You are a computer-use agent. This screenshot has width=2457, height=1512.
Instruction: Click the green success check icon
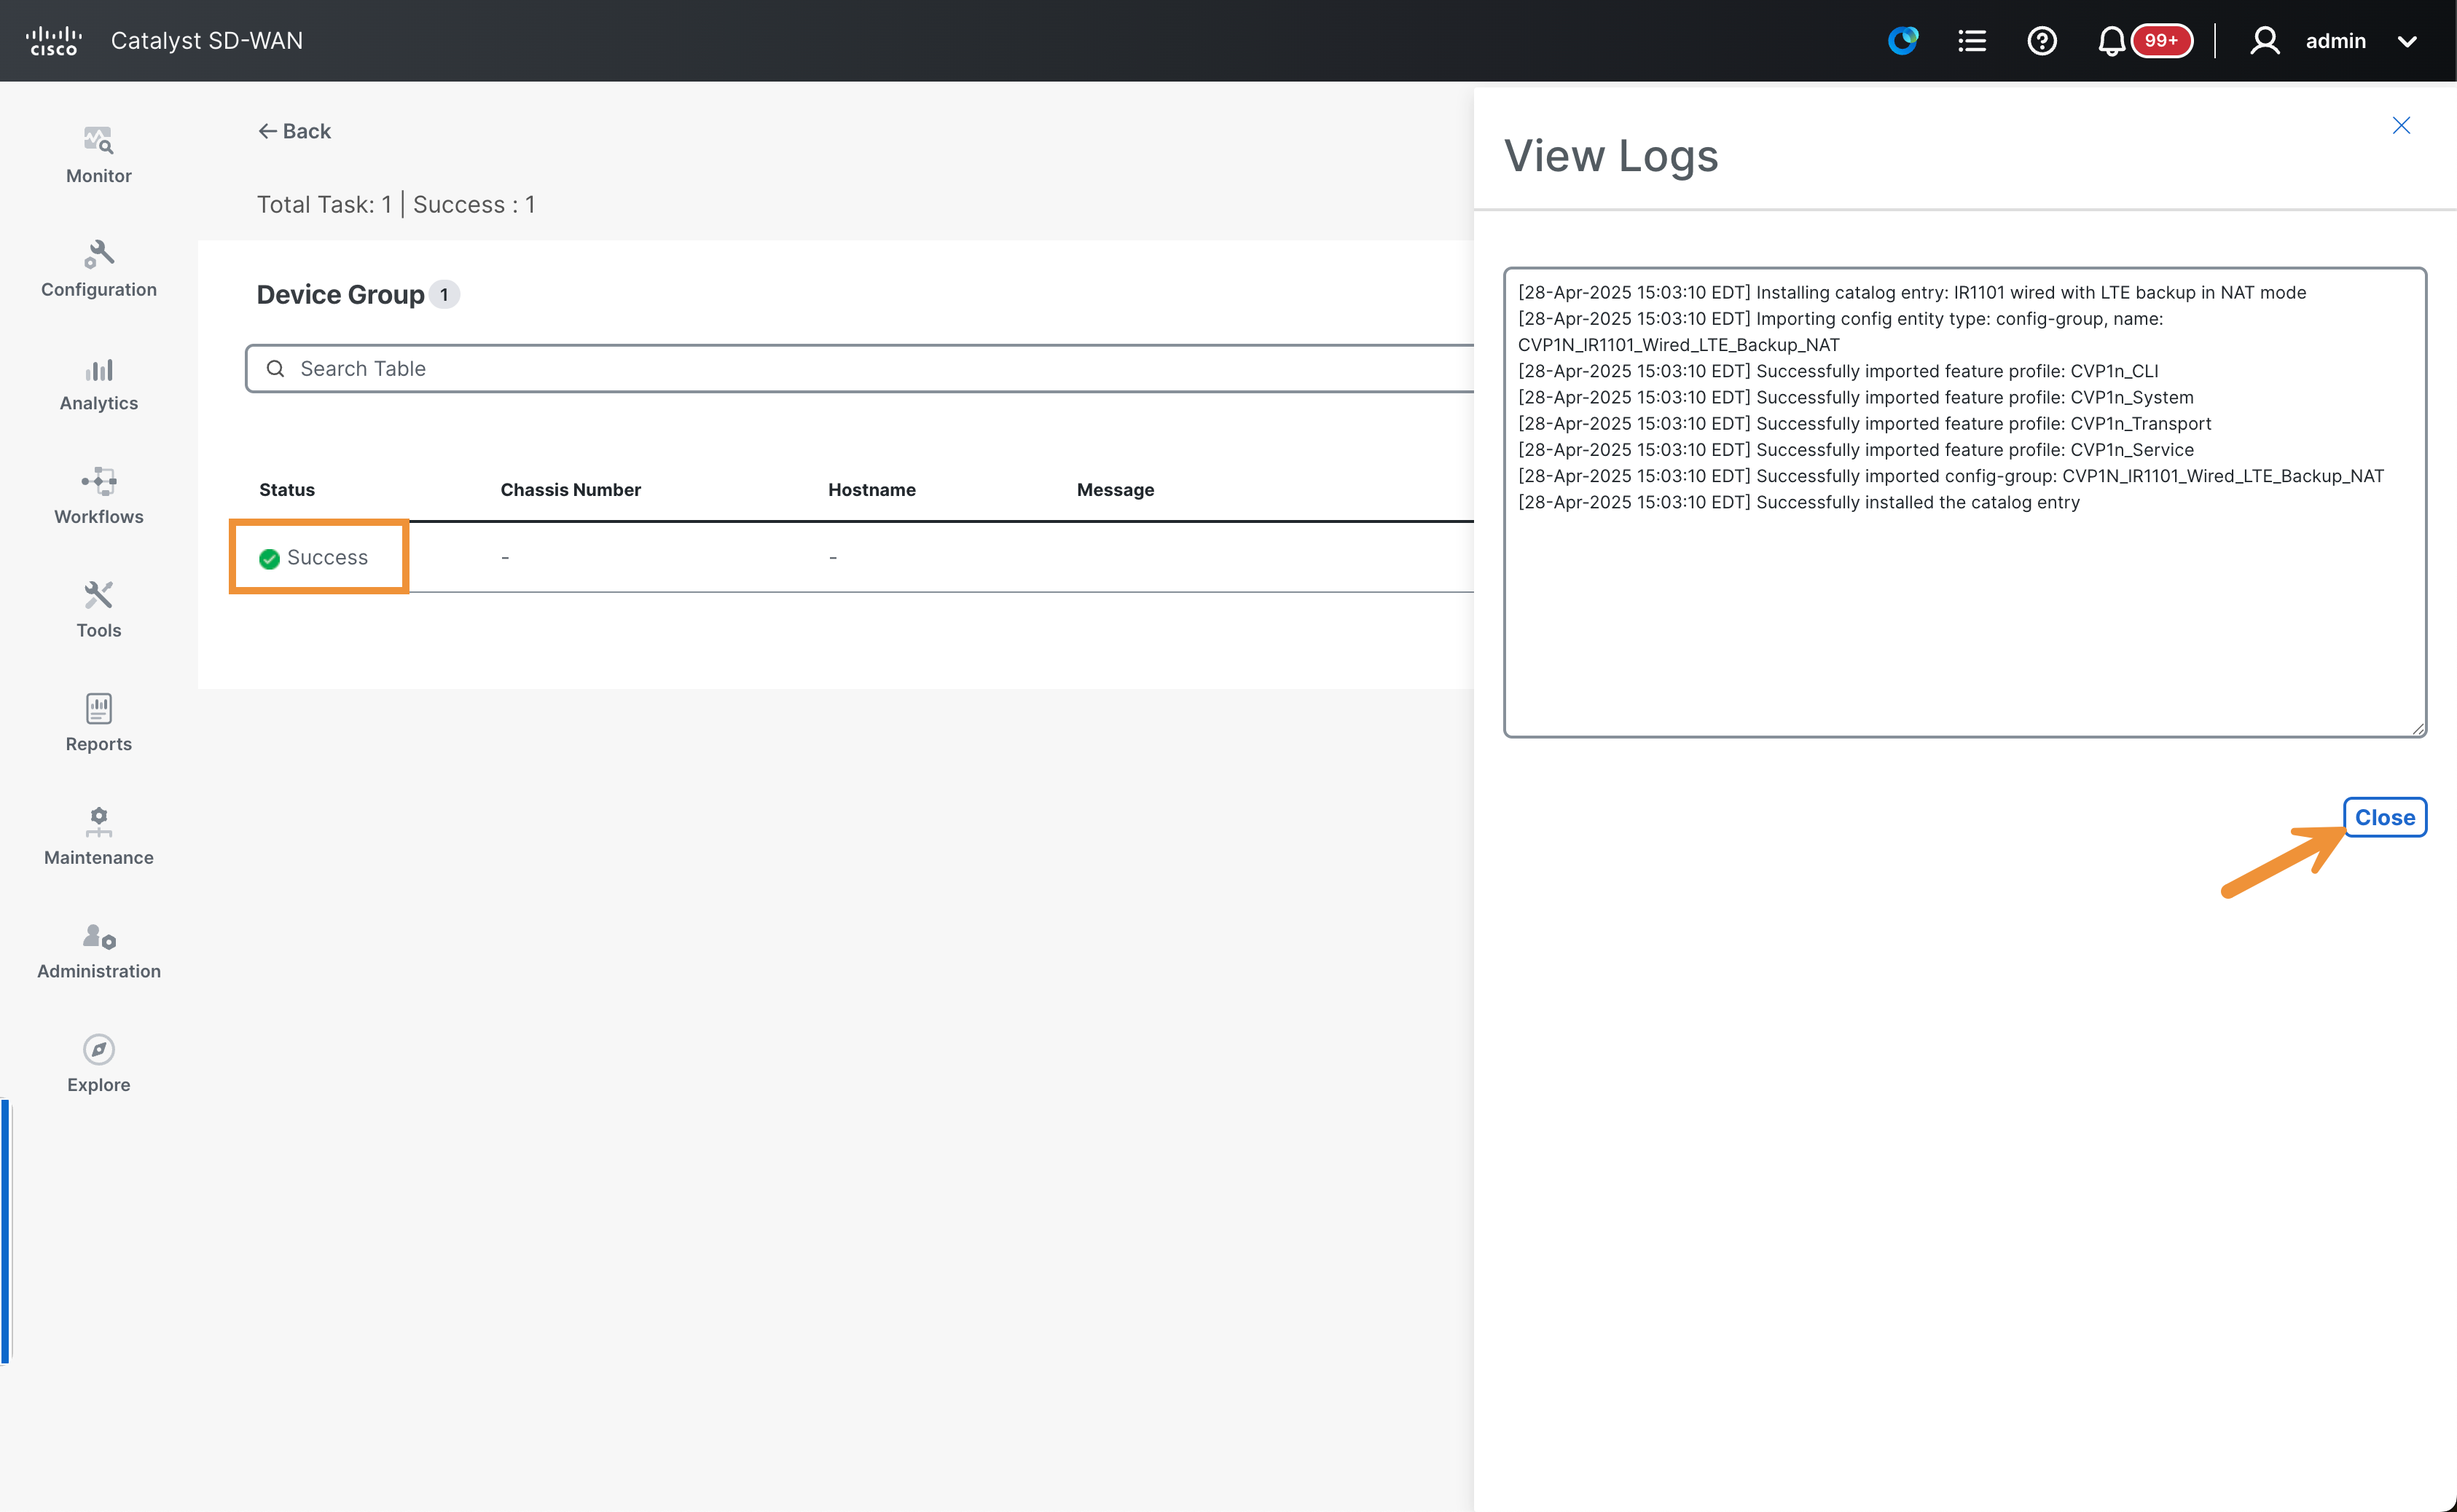pyautogui.click(x=269, y=558)
